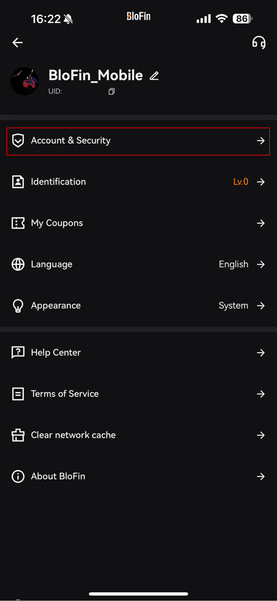The image size is (277, 601).
Task: Click the Appearance lightbulb icon
Action: coord(18,306)
